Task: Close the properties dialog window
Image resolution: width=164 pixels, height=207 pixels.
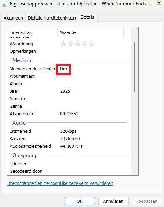Action: pos(159,3)
